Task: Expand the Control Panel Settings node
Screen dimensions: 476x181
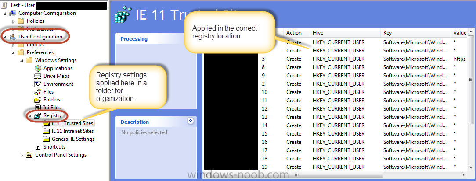Action: click(22, 155)
